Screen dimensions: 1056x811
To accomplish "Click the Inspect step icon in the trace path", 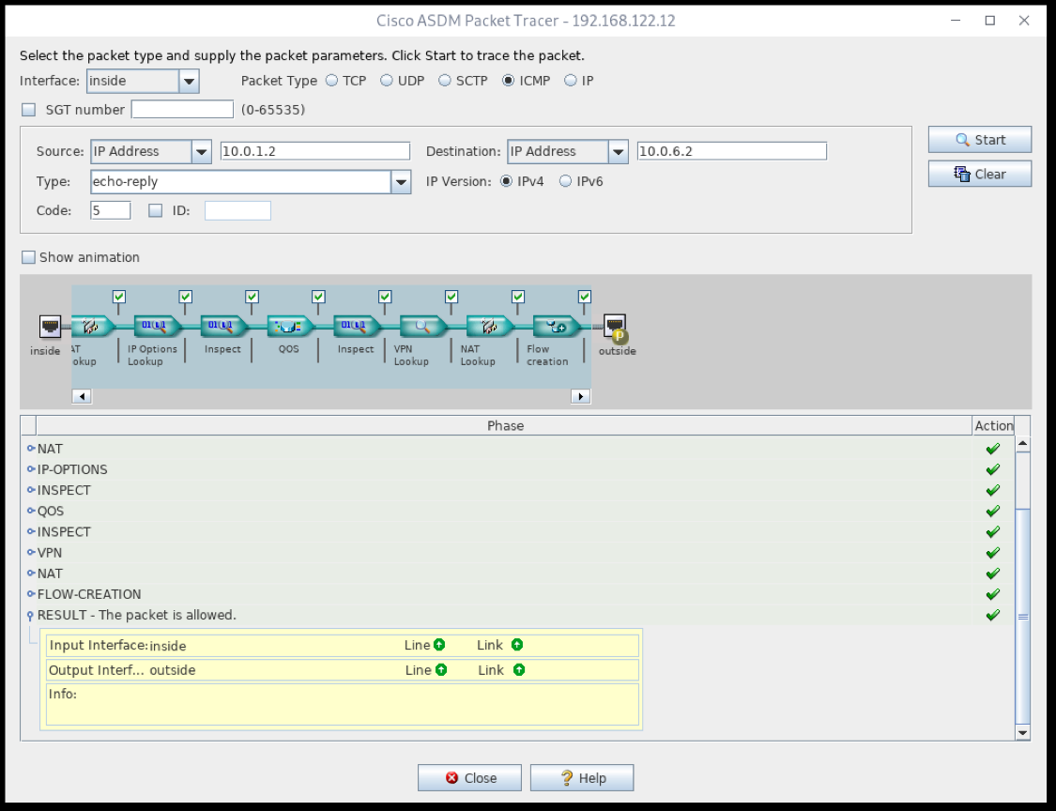I will click(221, 327).
